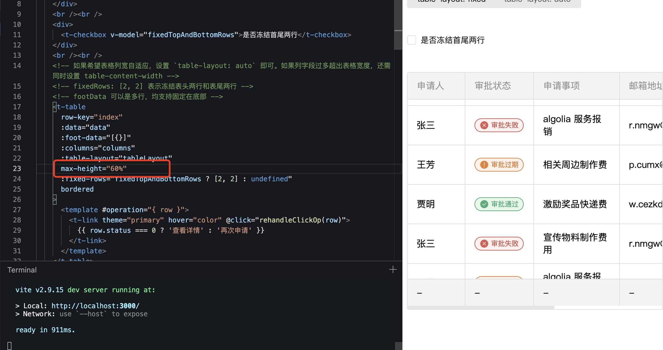663x350 pixels.
Task: Open the http://localhost:3000/ link
Action: pos(95,305)
